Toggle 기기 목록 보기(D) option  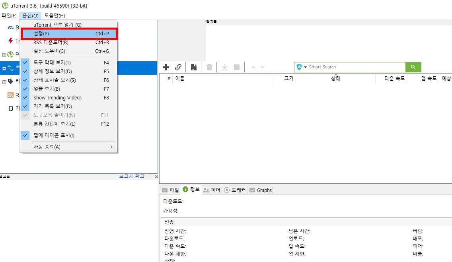pyautogui.click(x=69, y=106)
